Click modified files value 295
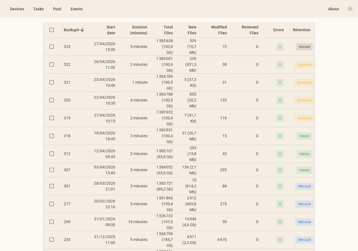 coord(223,170)
